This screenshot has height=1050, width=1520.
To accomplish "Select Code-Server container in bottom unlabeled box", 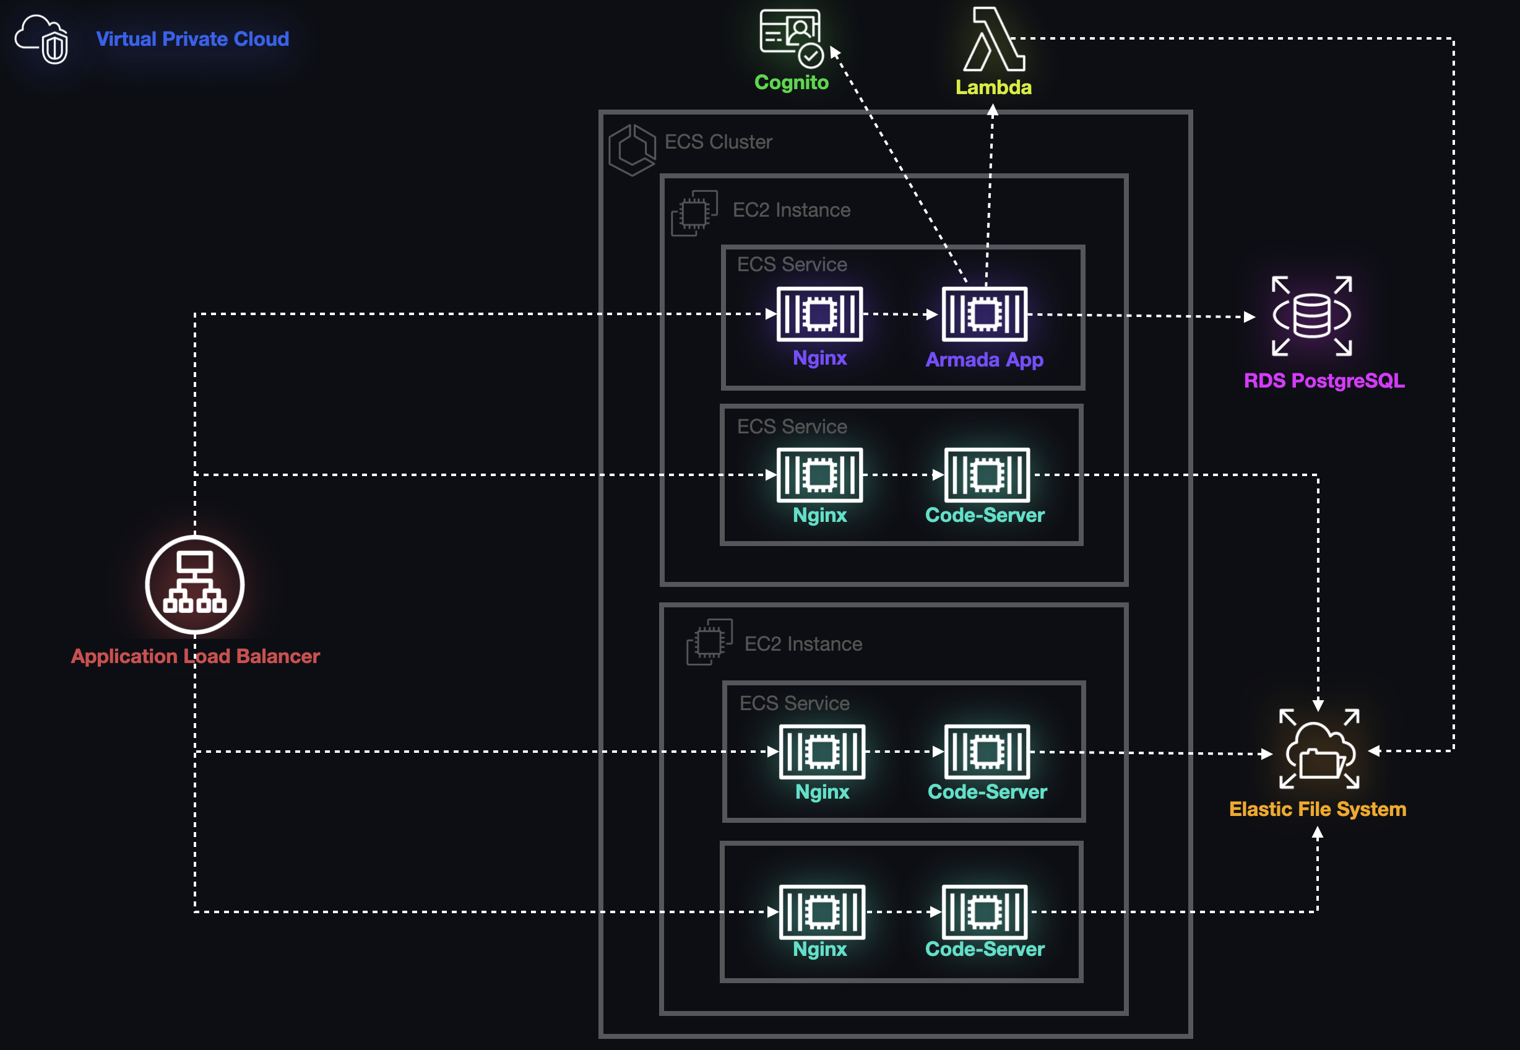I will pyautogui.click(x=985, y=912).
